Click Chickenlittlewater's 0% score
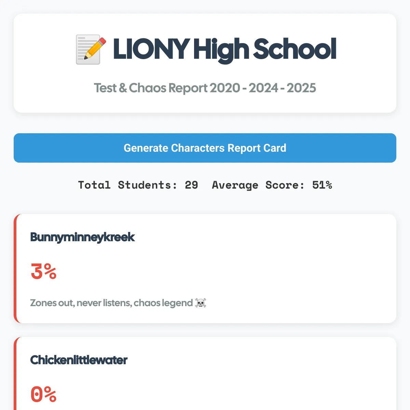 point(43,395)
